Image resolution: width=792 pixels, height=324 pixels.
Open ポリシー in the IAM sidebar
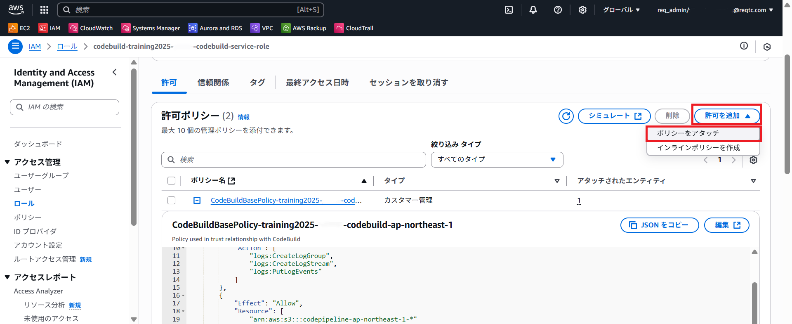pos(28,218)
